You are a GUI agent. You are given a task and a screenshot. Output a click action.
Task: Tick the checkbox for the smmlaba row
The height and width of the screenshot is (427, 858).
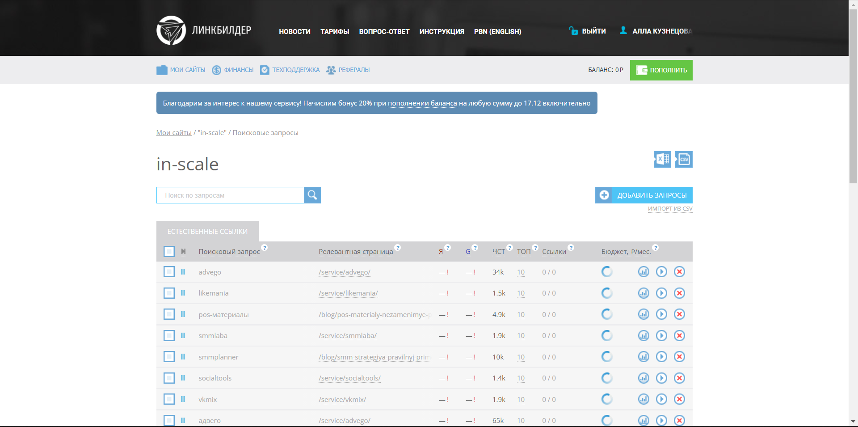[x=169, y=335]
